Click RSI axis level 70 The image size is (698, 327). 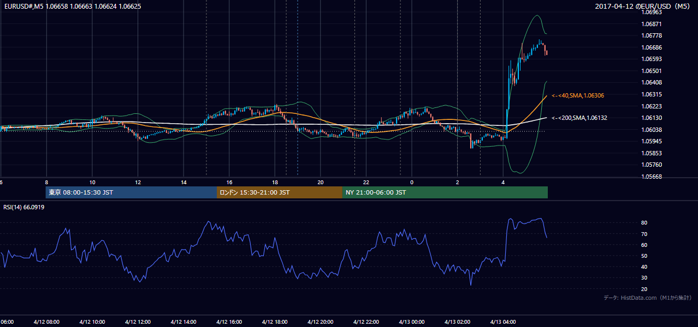pos(644,234)
